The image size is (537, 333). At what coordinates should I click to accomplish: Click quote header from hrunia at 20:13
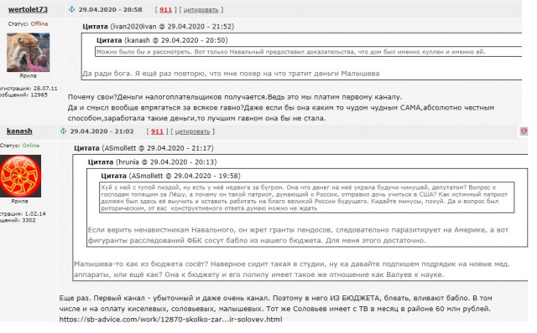pos(152,161)
